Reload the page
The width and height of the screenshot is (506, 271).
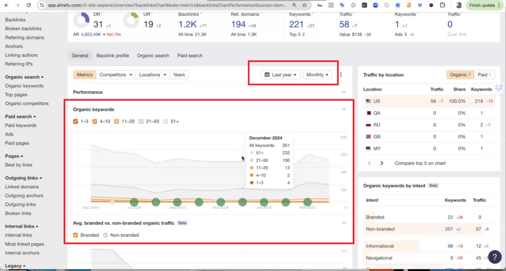(29, 5)
